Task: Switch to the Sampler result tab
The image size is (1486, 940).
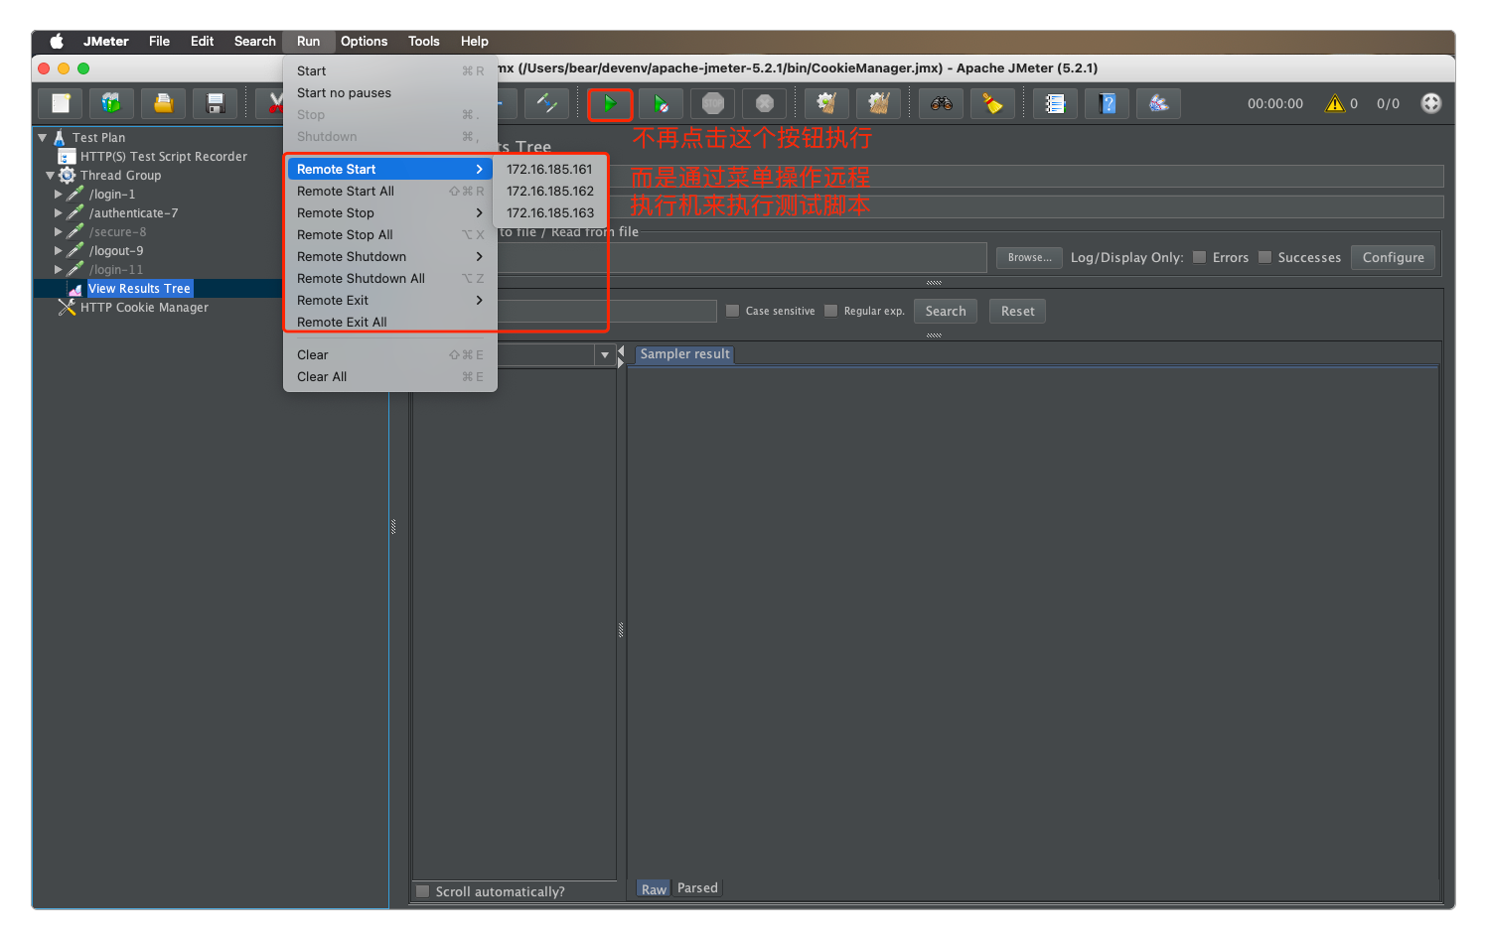Action: pos(684,354)
